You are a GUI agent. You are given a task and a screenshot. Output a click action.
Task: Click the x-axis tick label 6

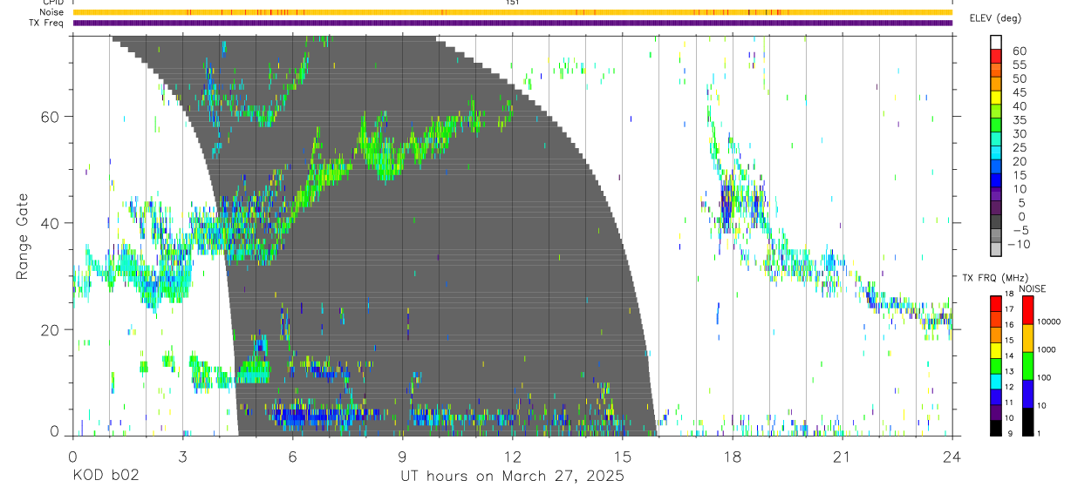[292, 456]
